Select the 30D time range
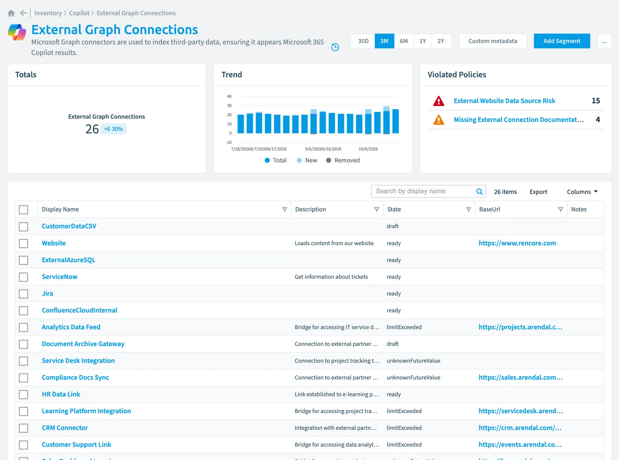 [363, 41]
